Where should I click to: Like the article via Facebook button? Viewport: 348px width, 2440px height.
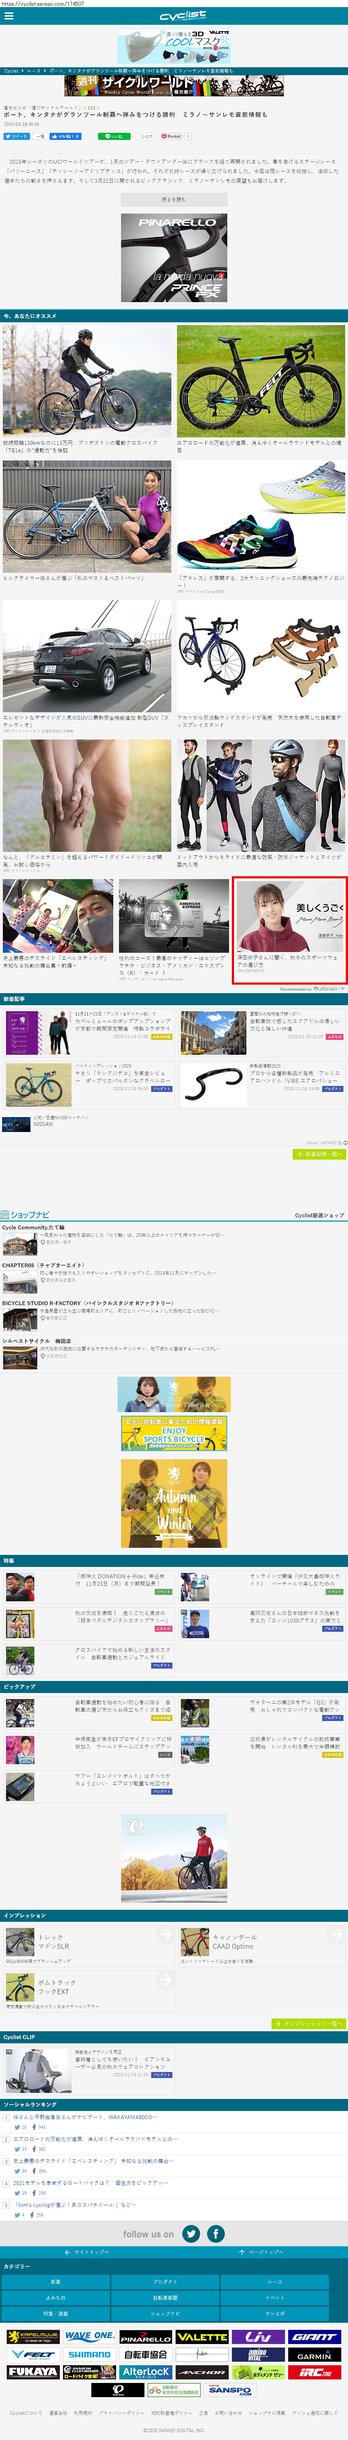65,136
